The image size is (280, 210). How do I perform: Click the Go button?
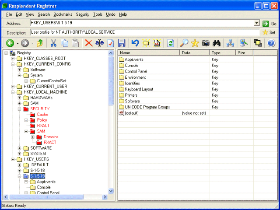tap(269, 23)
